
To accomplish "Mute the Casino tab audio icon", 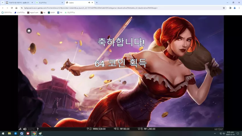I will (x=89, y=3).
